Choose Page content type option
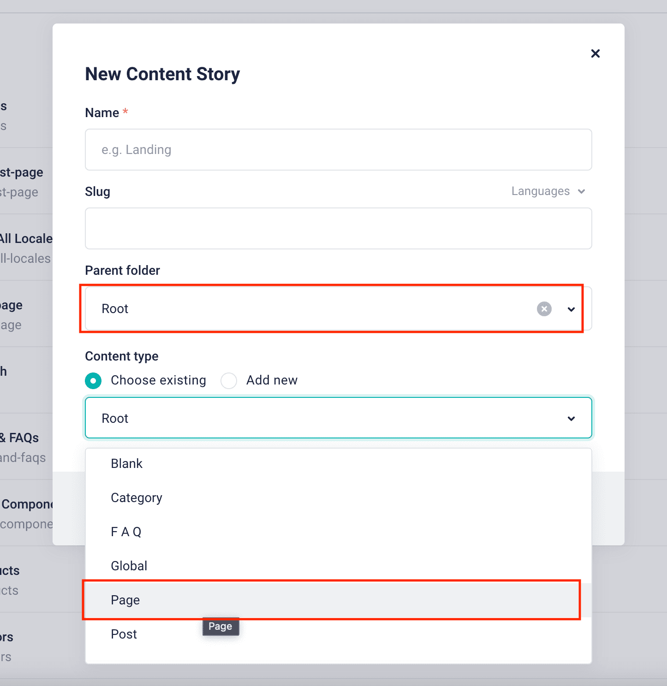Viewport: 667px width, 686px height. 338,600
